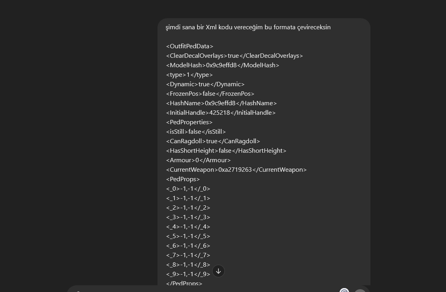Tap the rounded arrow button over the chat
This screenshot has width=446, height=292.
pos(218,271)
